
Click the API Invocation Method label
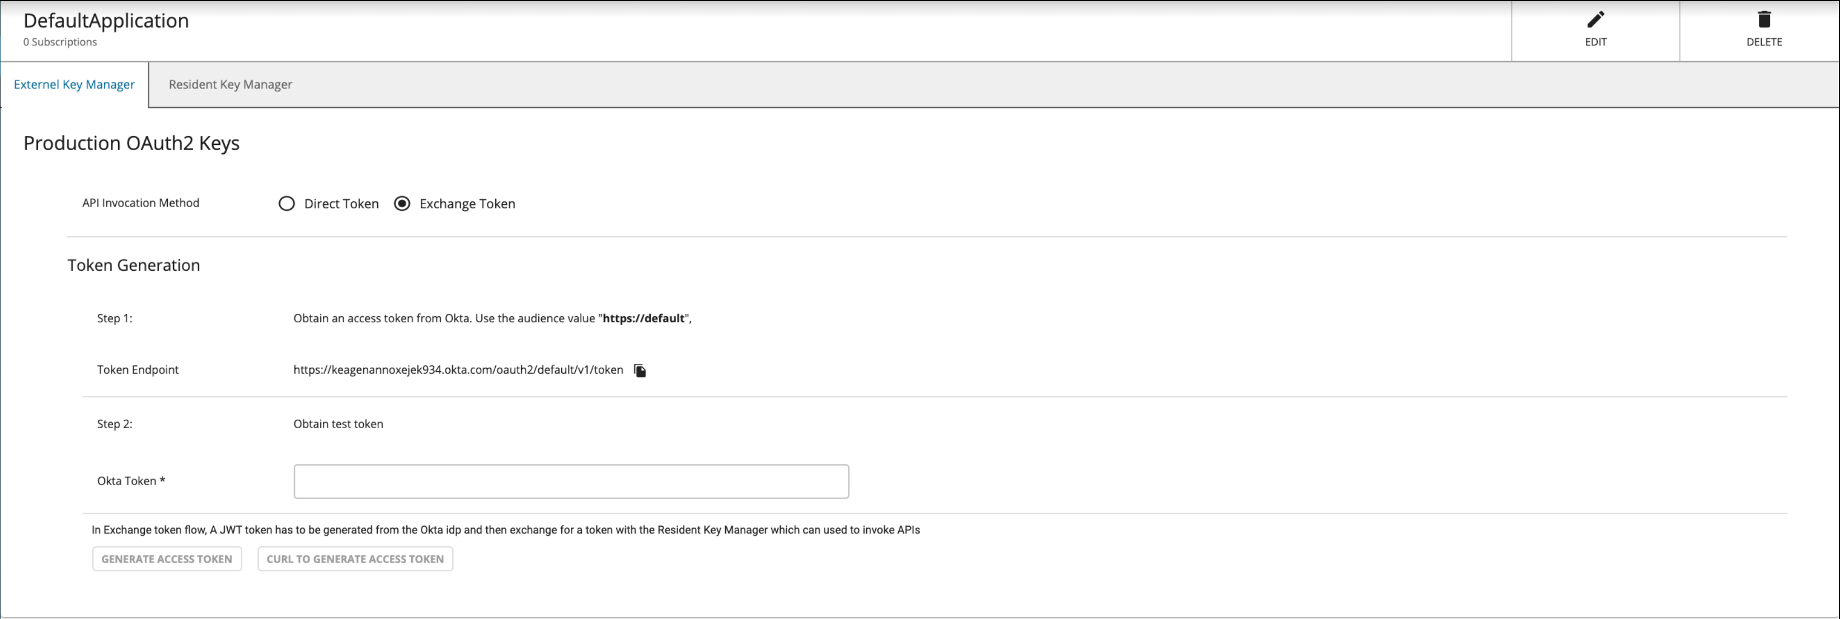coord(140,203)
